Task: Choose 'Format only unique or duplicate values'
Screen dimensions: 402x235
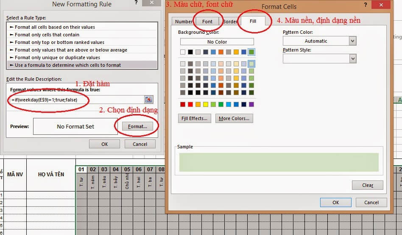Action: (57, 57)
